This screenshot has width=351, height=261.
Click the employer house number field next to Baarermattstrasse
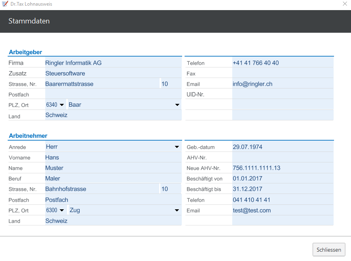[171, 84]
